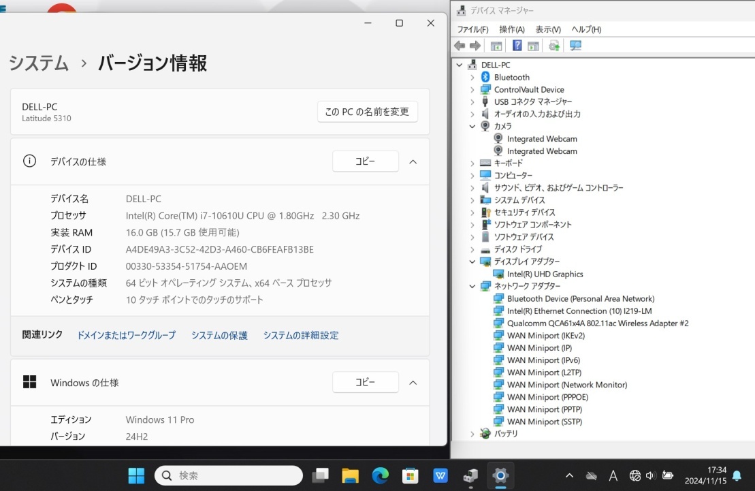Expand the キーボード category
This screenshot has height=491, width=755.
click(x=472, y=163)
